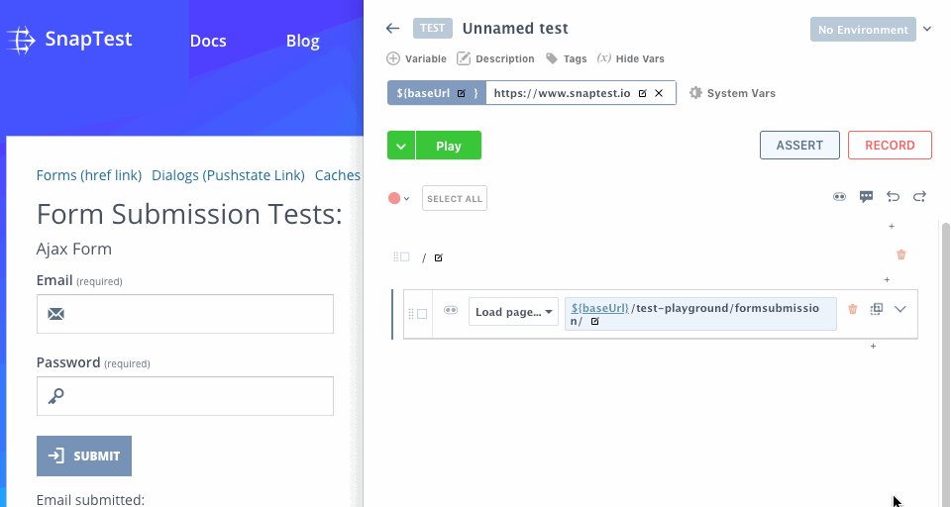
Task: Click the chevron beside No Environment
Action: click(927, 29)
